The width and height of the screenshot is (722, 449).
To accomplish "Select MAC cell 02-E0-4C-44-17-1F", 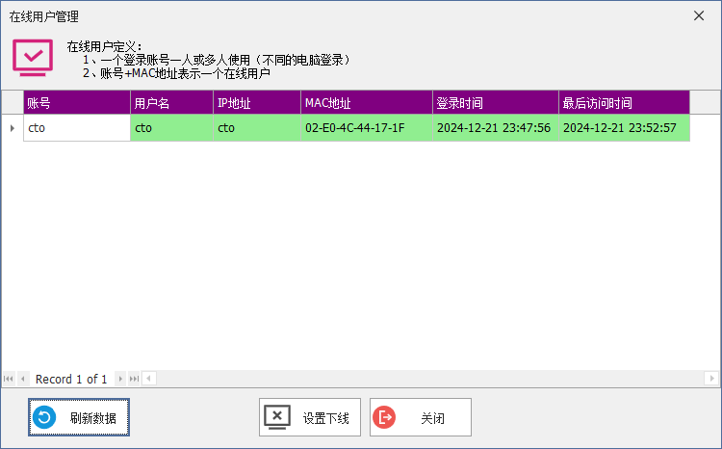I will [367, 128].
